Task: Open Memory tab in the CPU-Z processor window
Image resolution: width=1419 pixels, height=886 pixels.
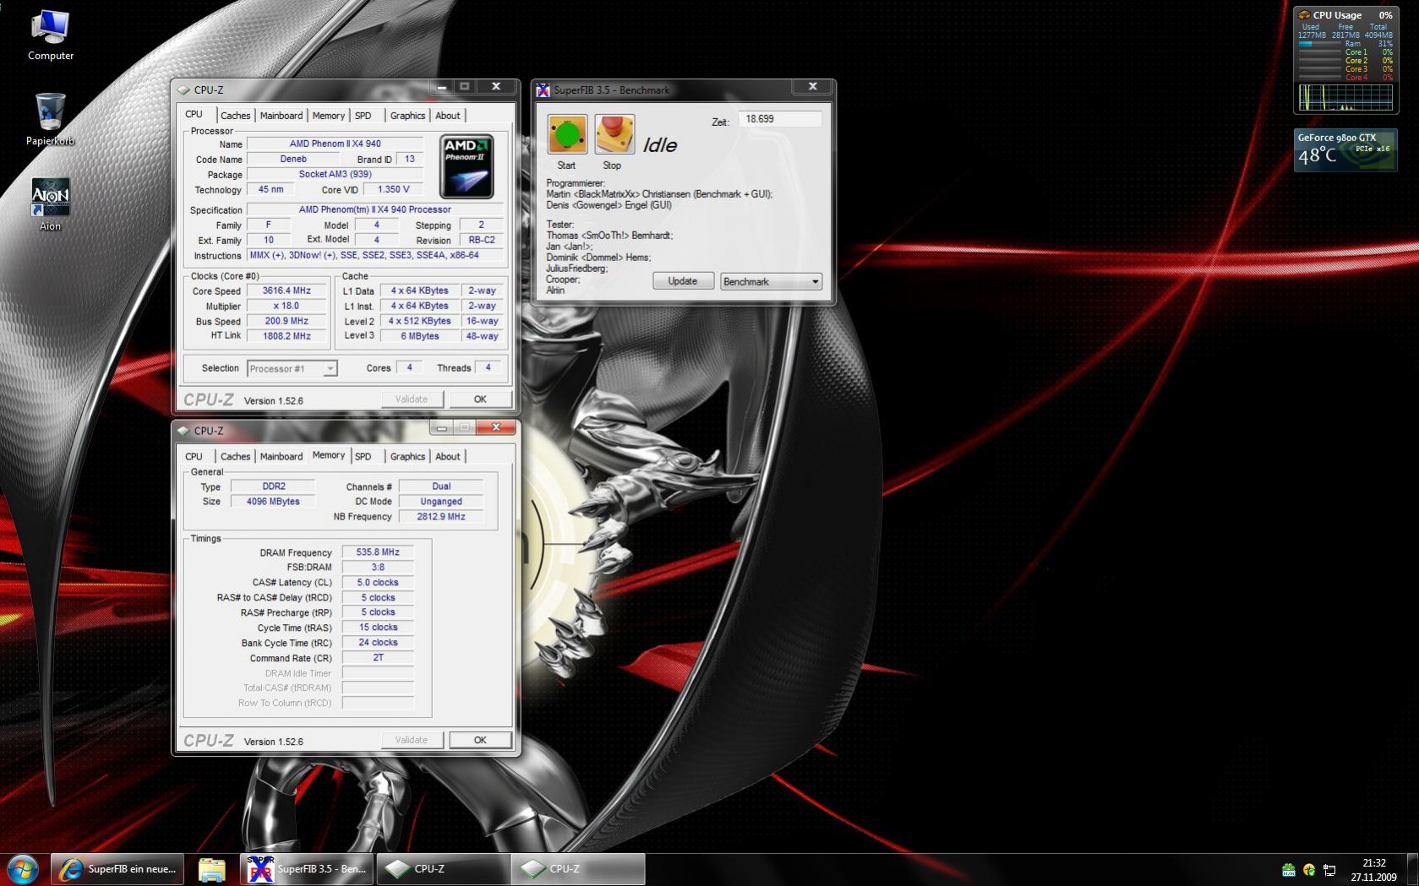Action: (329, 116)
